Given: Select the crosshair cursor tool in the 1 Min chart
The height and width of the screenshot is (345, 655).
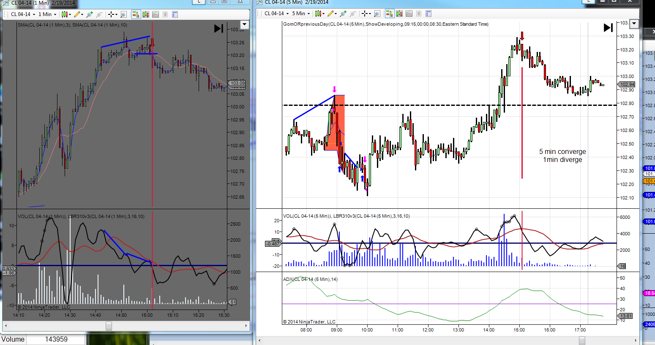Looking at the screenshot, I should click(x=112, y=14).
